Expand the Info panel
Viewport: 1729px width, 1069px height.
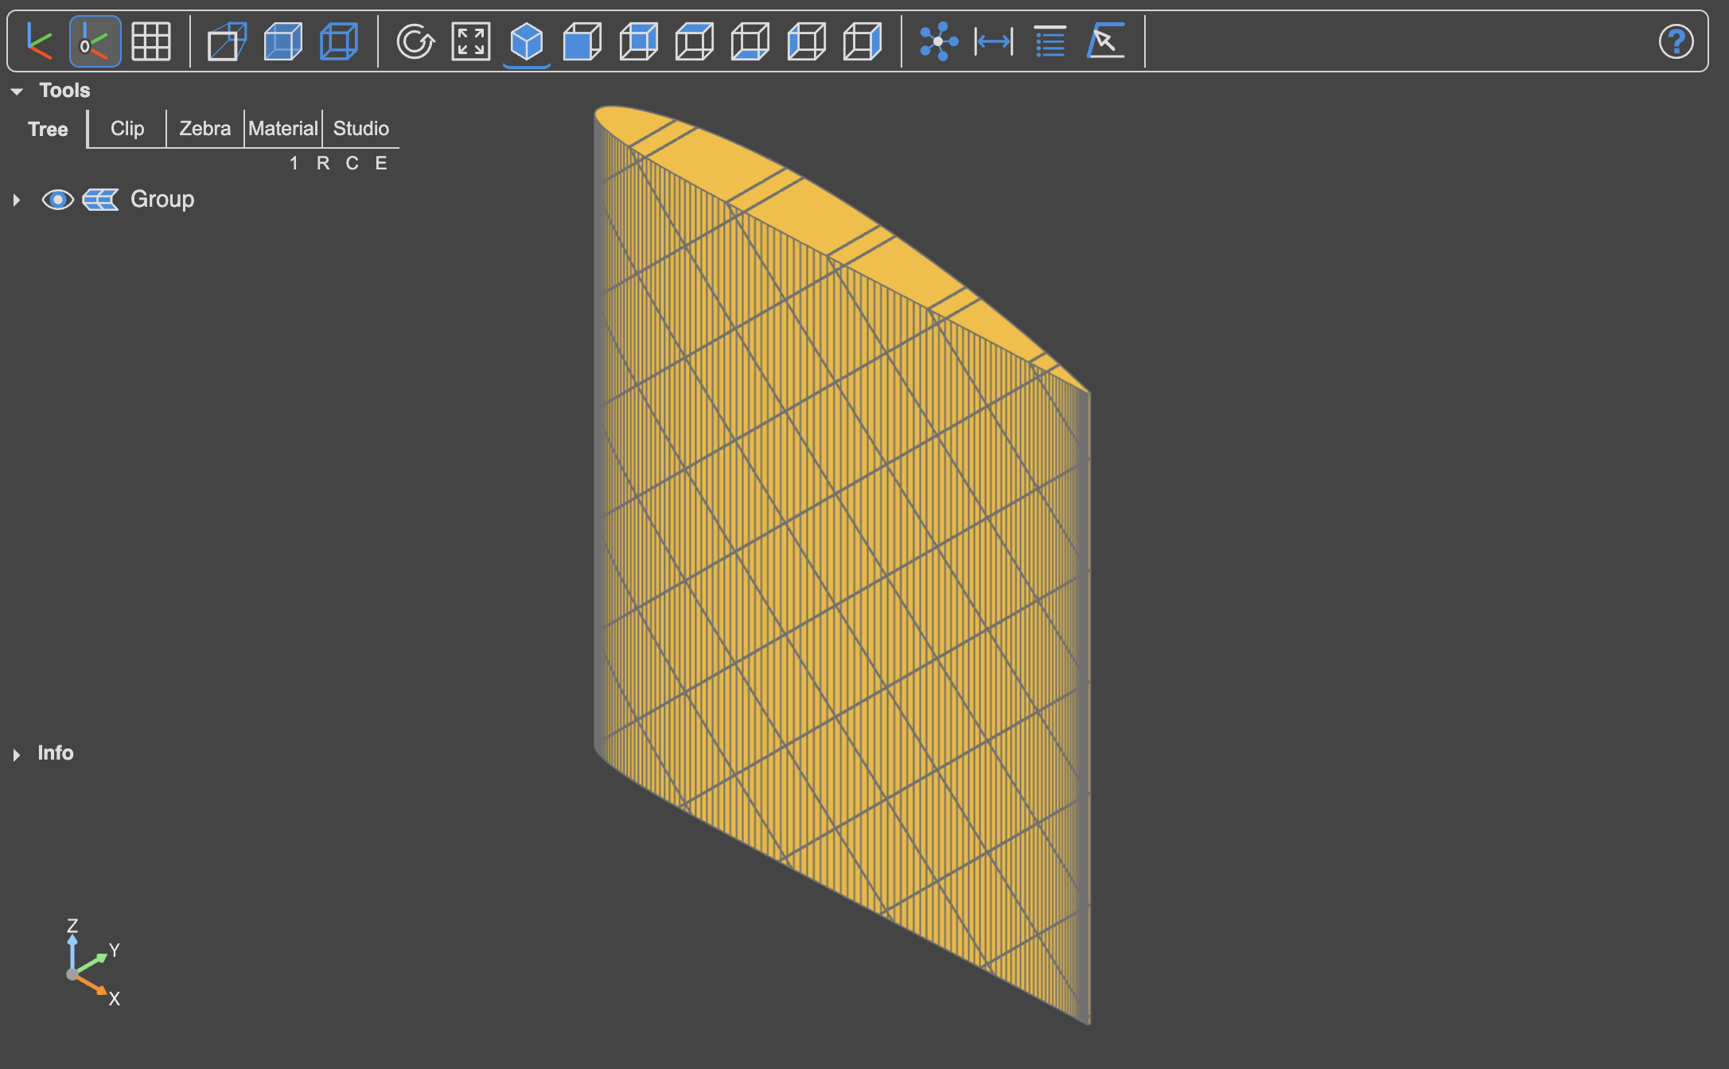point(17,754)
